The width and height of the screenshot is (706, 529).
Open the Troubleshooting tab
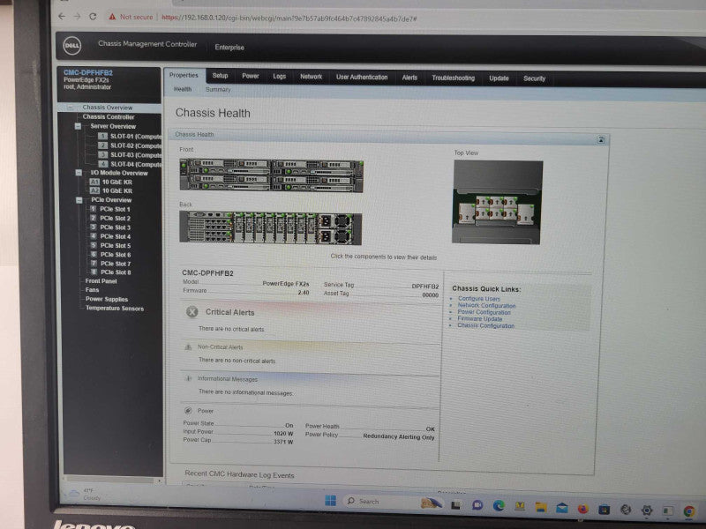click(453, 78)
